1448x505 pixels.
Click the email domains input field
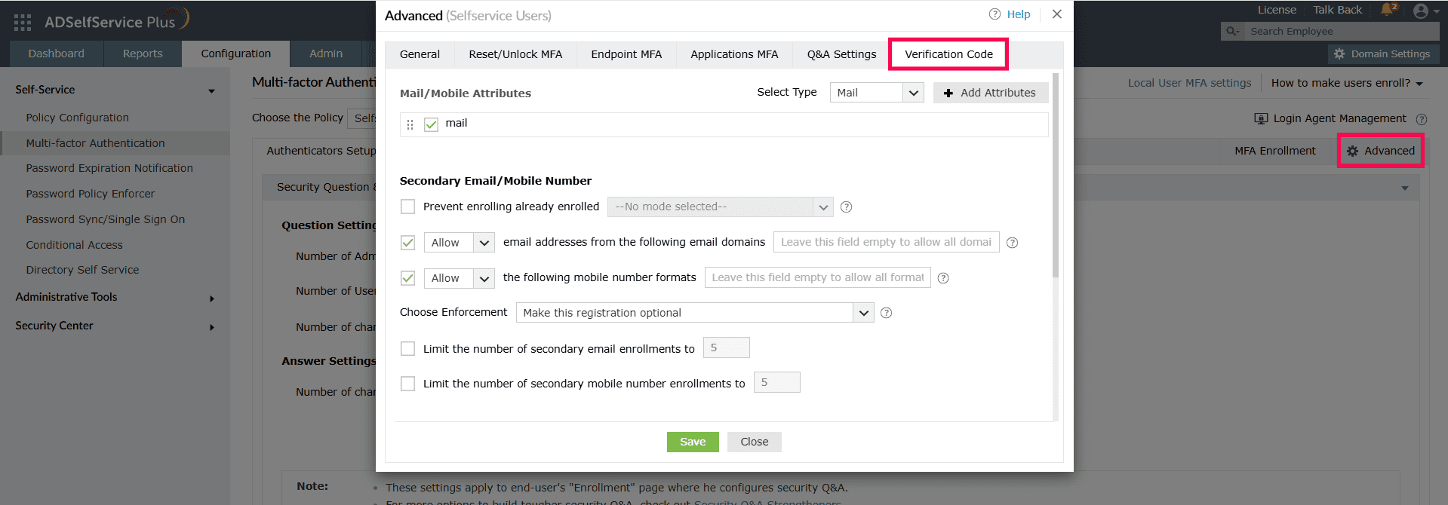(886, 243)
